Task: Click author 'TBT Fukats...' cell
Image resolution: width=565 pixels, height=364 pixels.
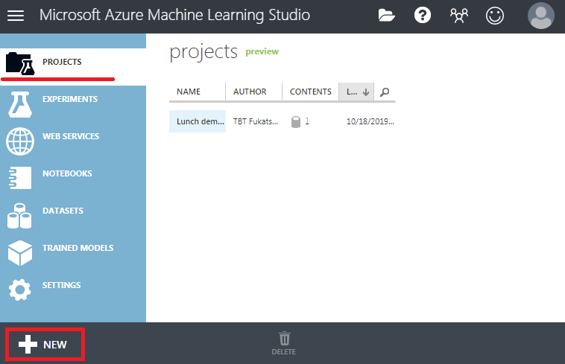Action: (256, 121)
